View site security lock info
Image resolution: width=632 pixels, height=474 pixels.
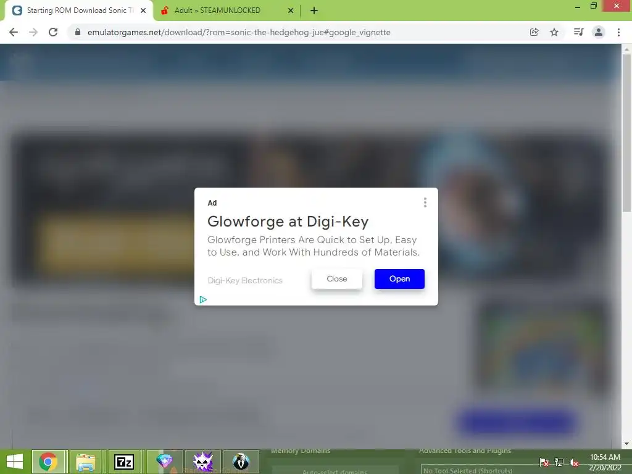pos(78,32)
